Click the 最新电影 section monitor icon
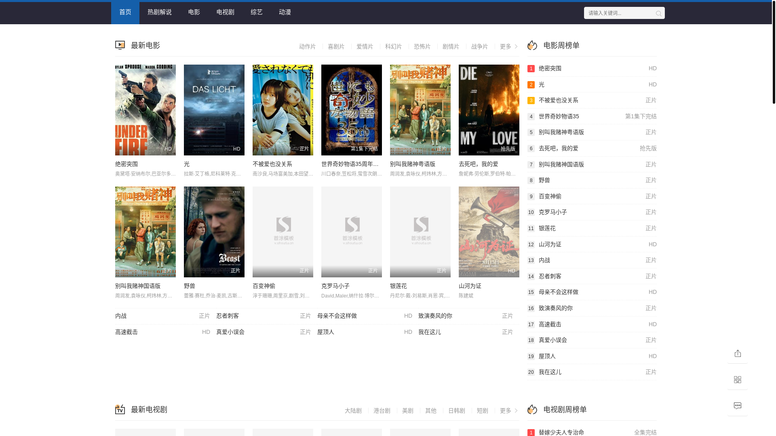The width and height of the screenshot is (776, 436). point(120,45)
